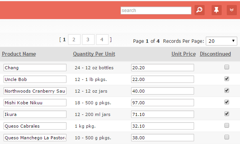Viewport: 240px width, 144px height.
Task: Select the Northwoods Cranberry Sauce name field
Action: [35, 91]
